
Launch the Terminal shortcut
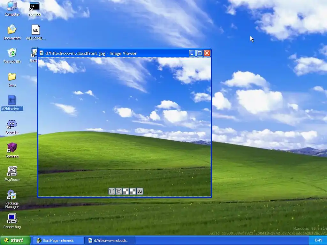(x=34, y=9)
